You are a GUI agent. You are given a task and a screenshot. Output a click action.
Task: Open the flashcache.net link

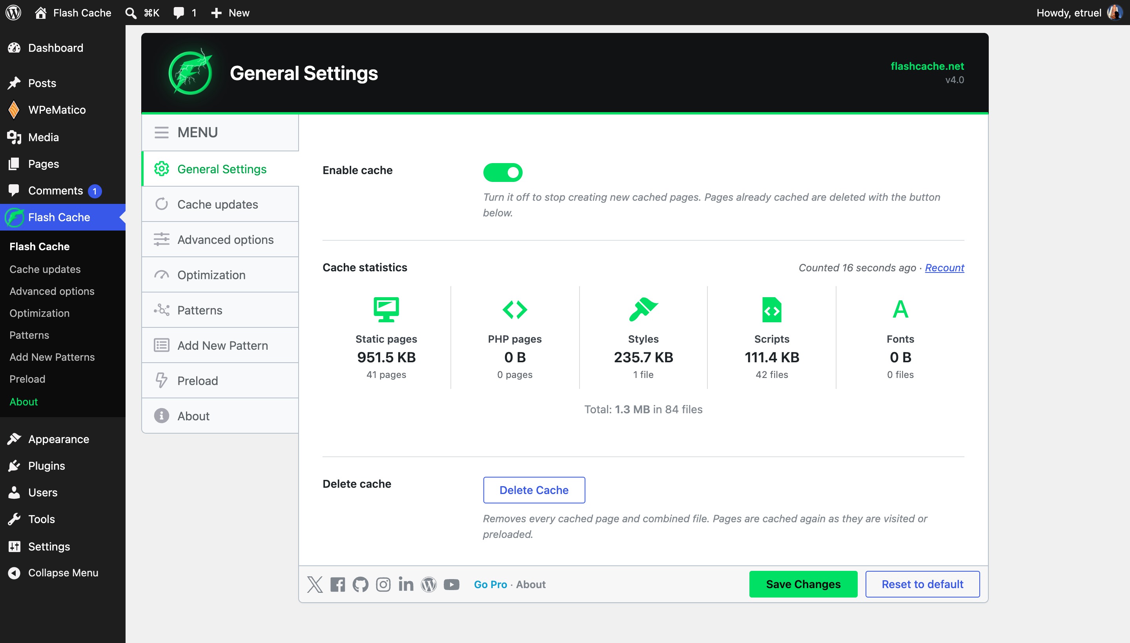pyautogui.click(x=927, y=66)
